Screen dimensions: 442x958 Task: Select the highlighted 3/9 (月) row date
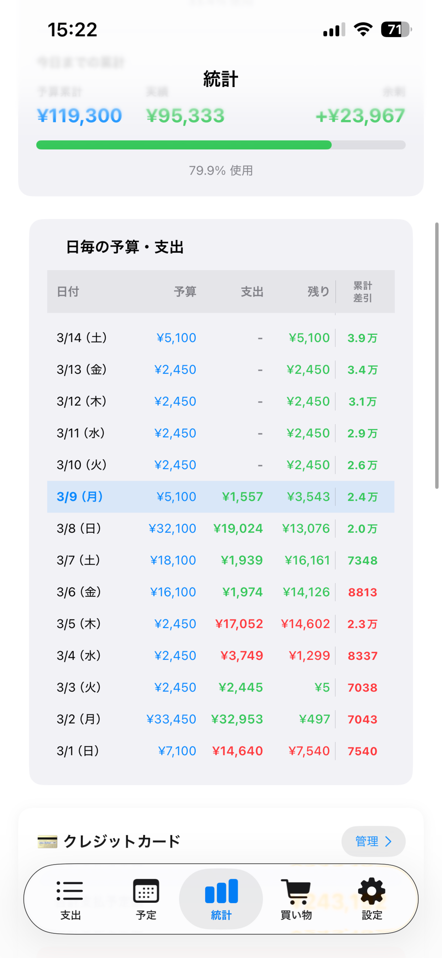tap(79, 497)
